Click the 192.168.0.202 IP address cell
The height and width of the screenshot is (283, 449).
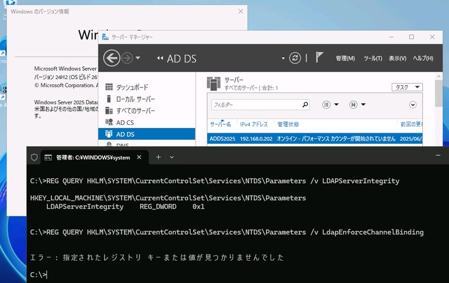click(256, 139)
